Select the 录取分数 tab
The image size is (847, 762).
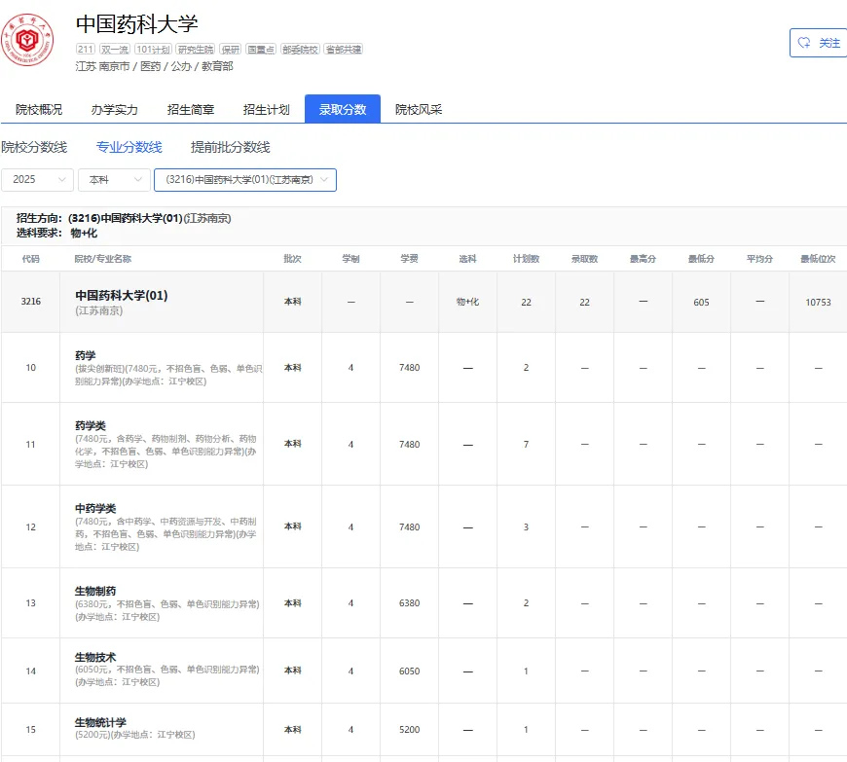(343, 109)
